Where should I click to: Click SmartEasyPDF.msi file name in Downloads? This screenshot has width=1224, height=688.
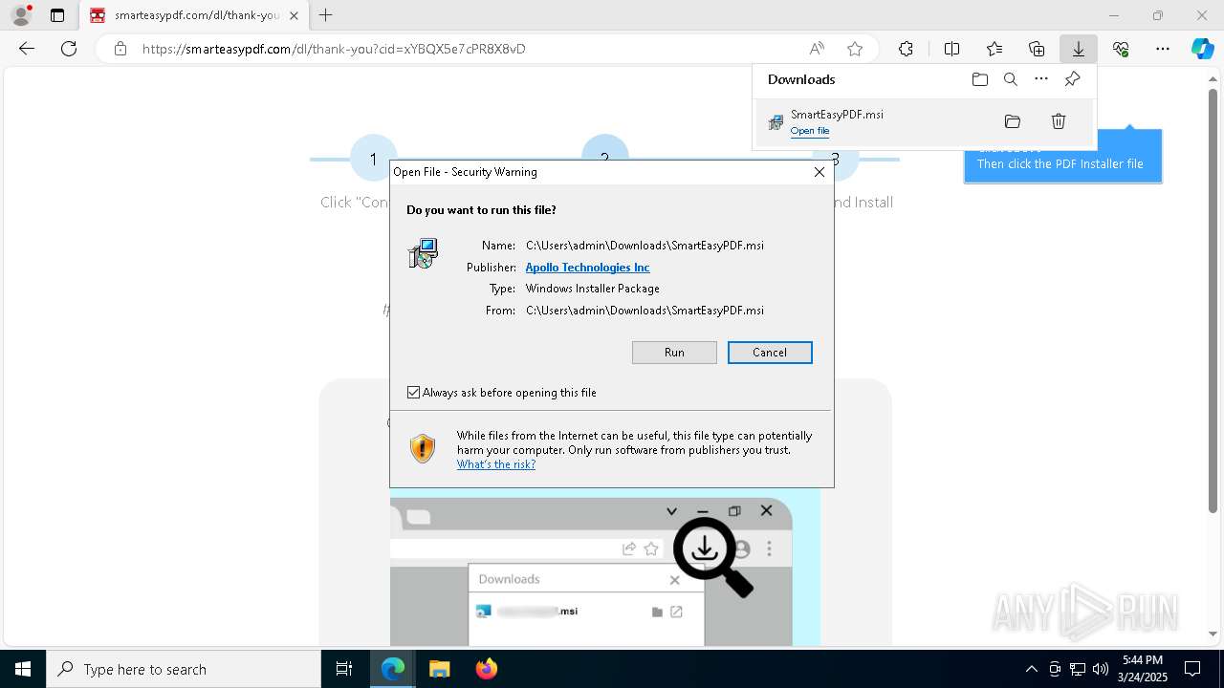[x=837, y=114]
